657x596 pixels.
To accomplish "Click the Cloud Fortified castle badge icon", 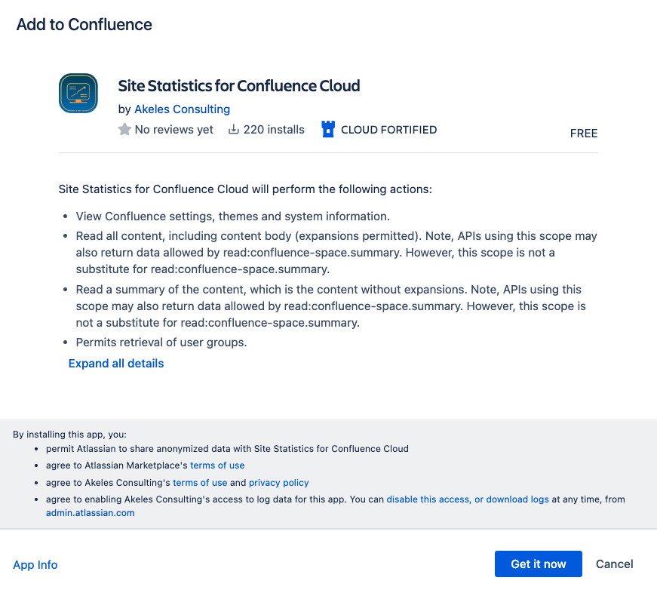I will (x=327, y=130).
